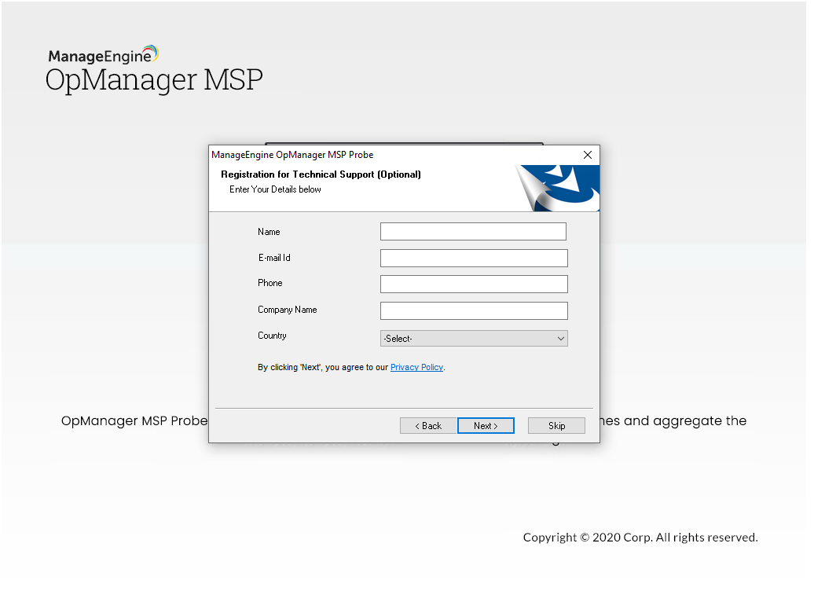
Task: Open the Privacy Policy link
Action: click(416, 366)
